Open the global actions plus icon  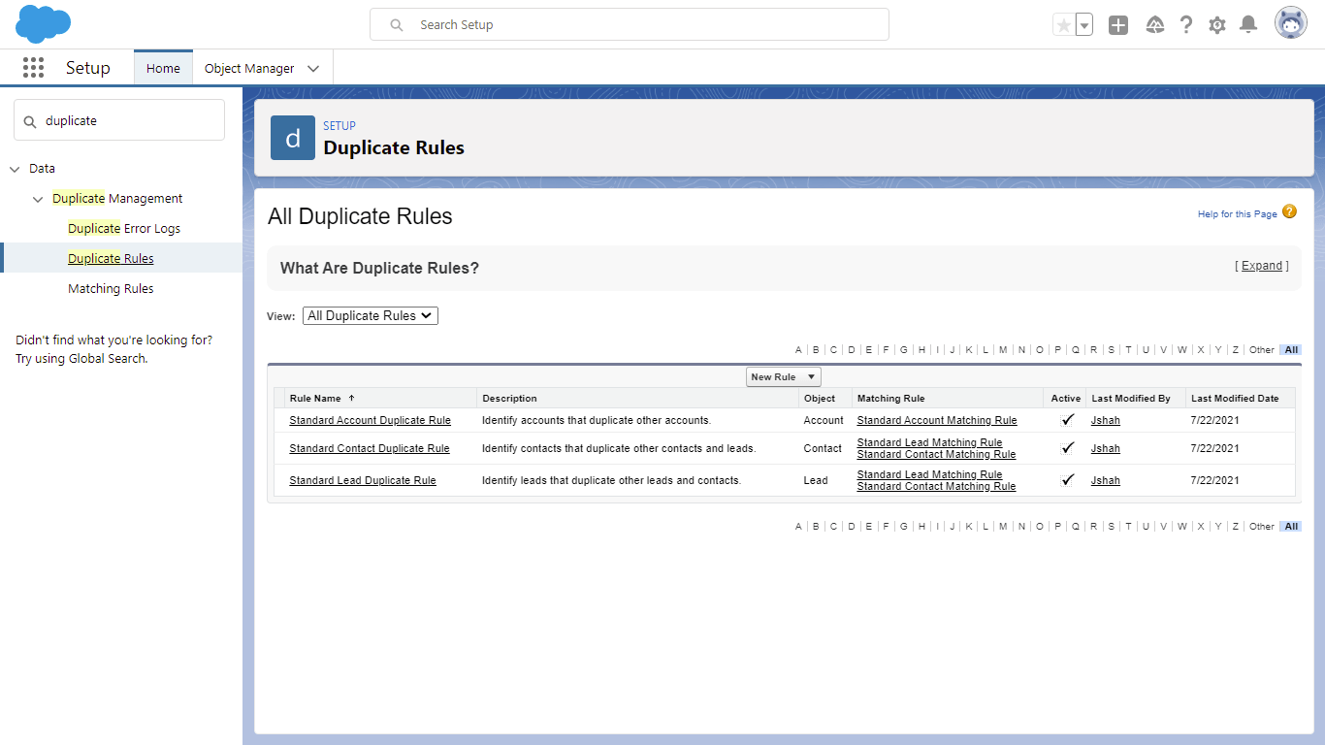click(x=1118, y=25)
